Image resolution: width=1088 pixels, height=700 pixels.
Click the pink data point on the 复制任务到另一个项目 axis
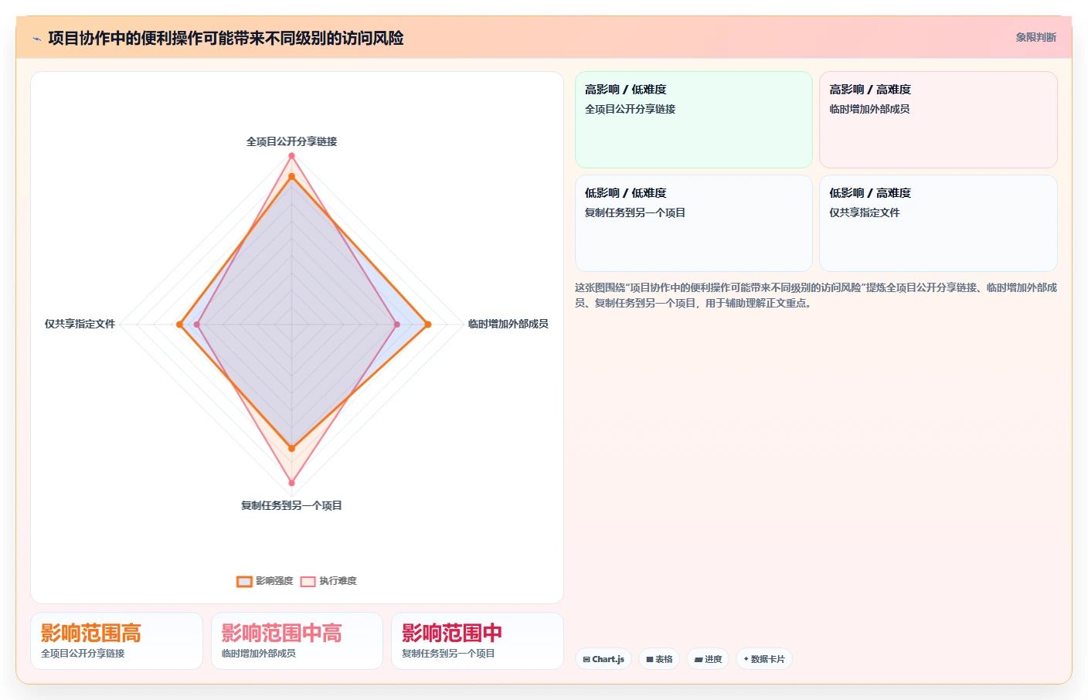click(x=291, y=483)
